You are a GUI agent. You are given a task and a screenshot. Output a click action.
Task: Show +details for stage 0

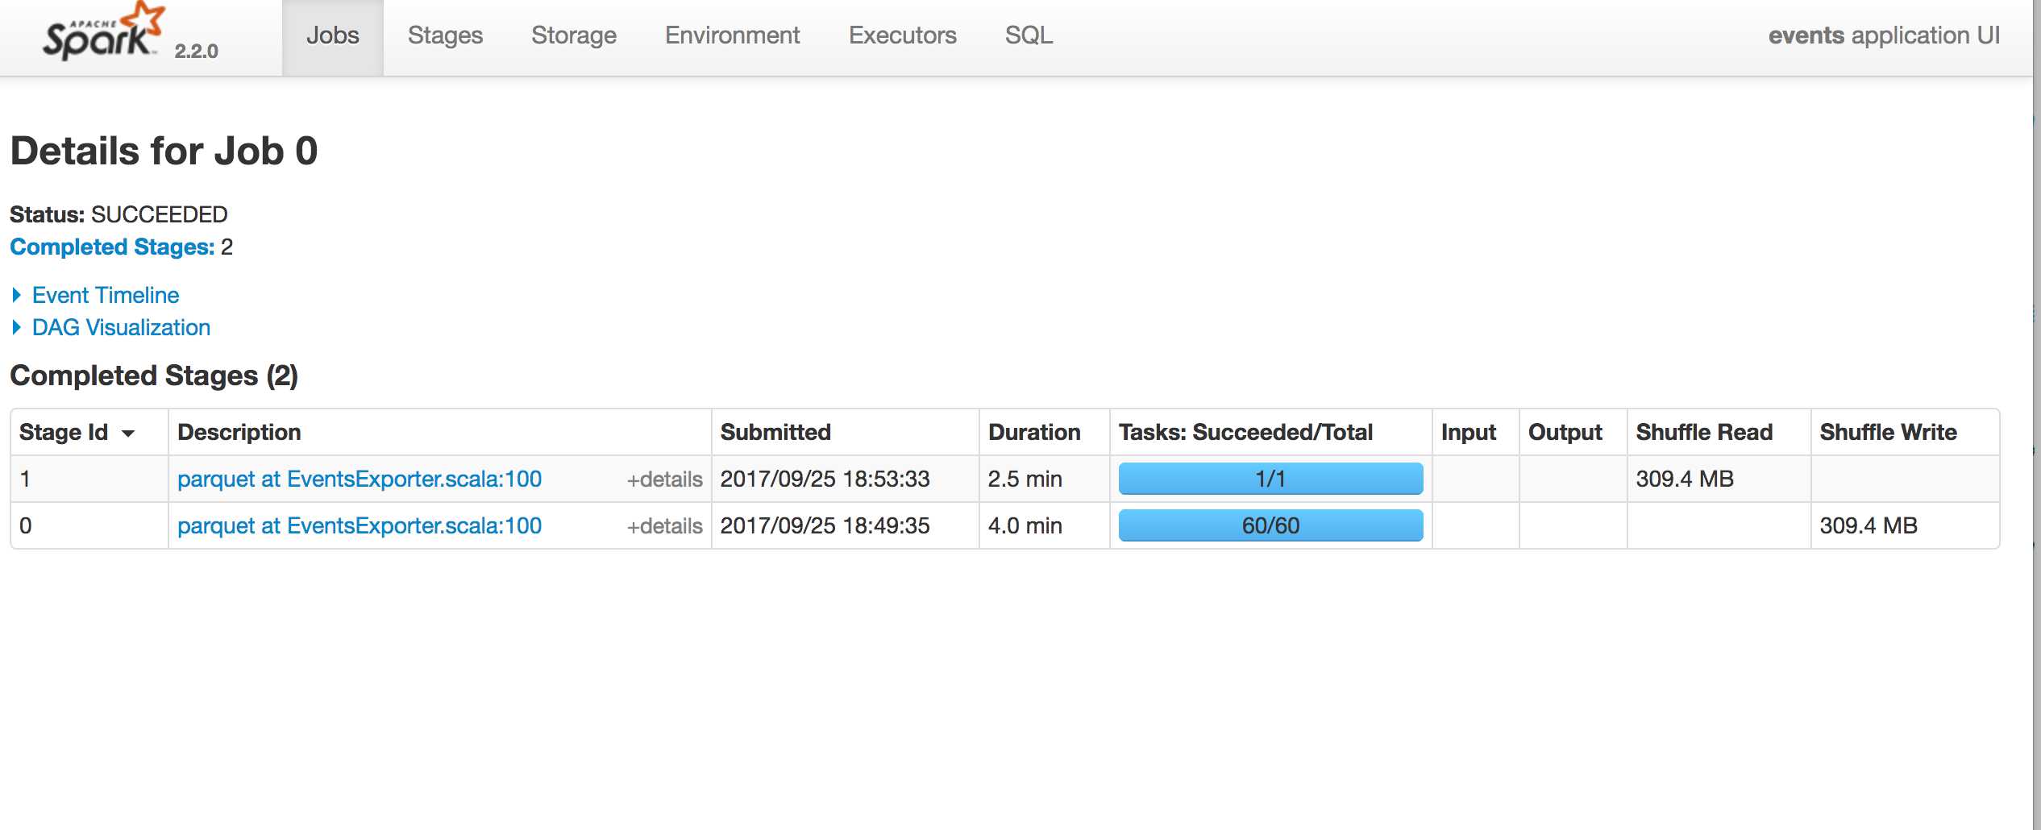click(x=665, y=526)
